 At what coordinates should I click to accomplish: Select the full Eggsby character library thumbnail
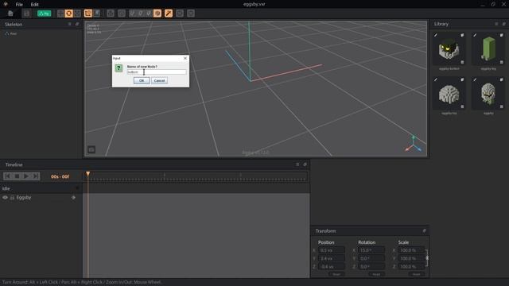pos(488,94)
